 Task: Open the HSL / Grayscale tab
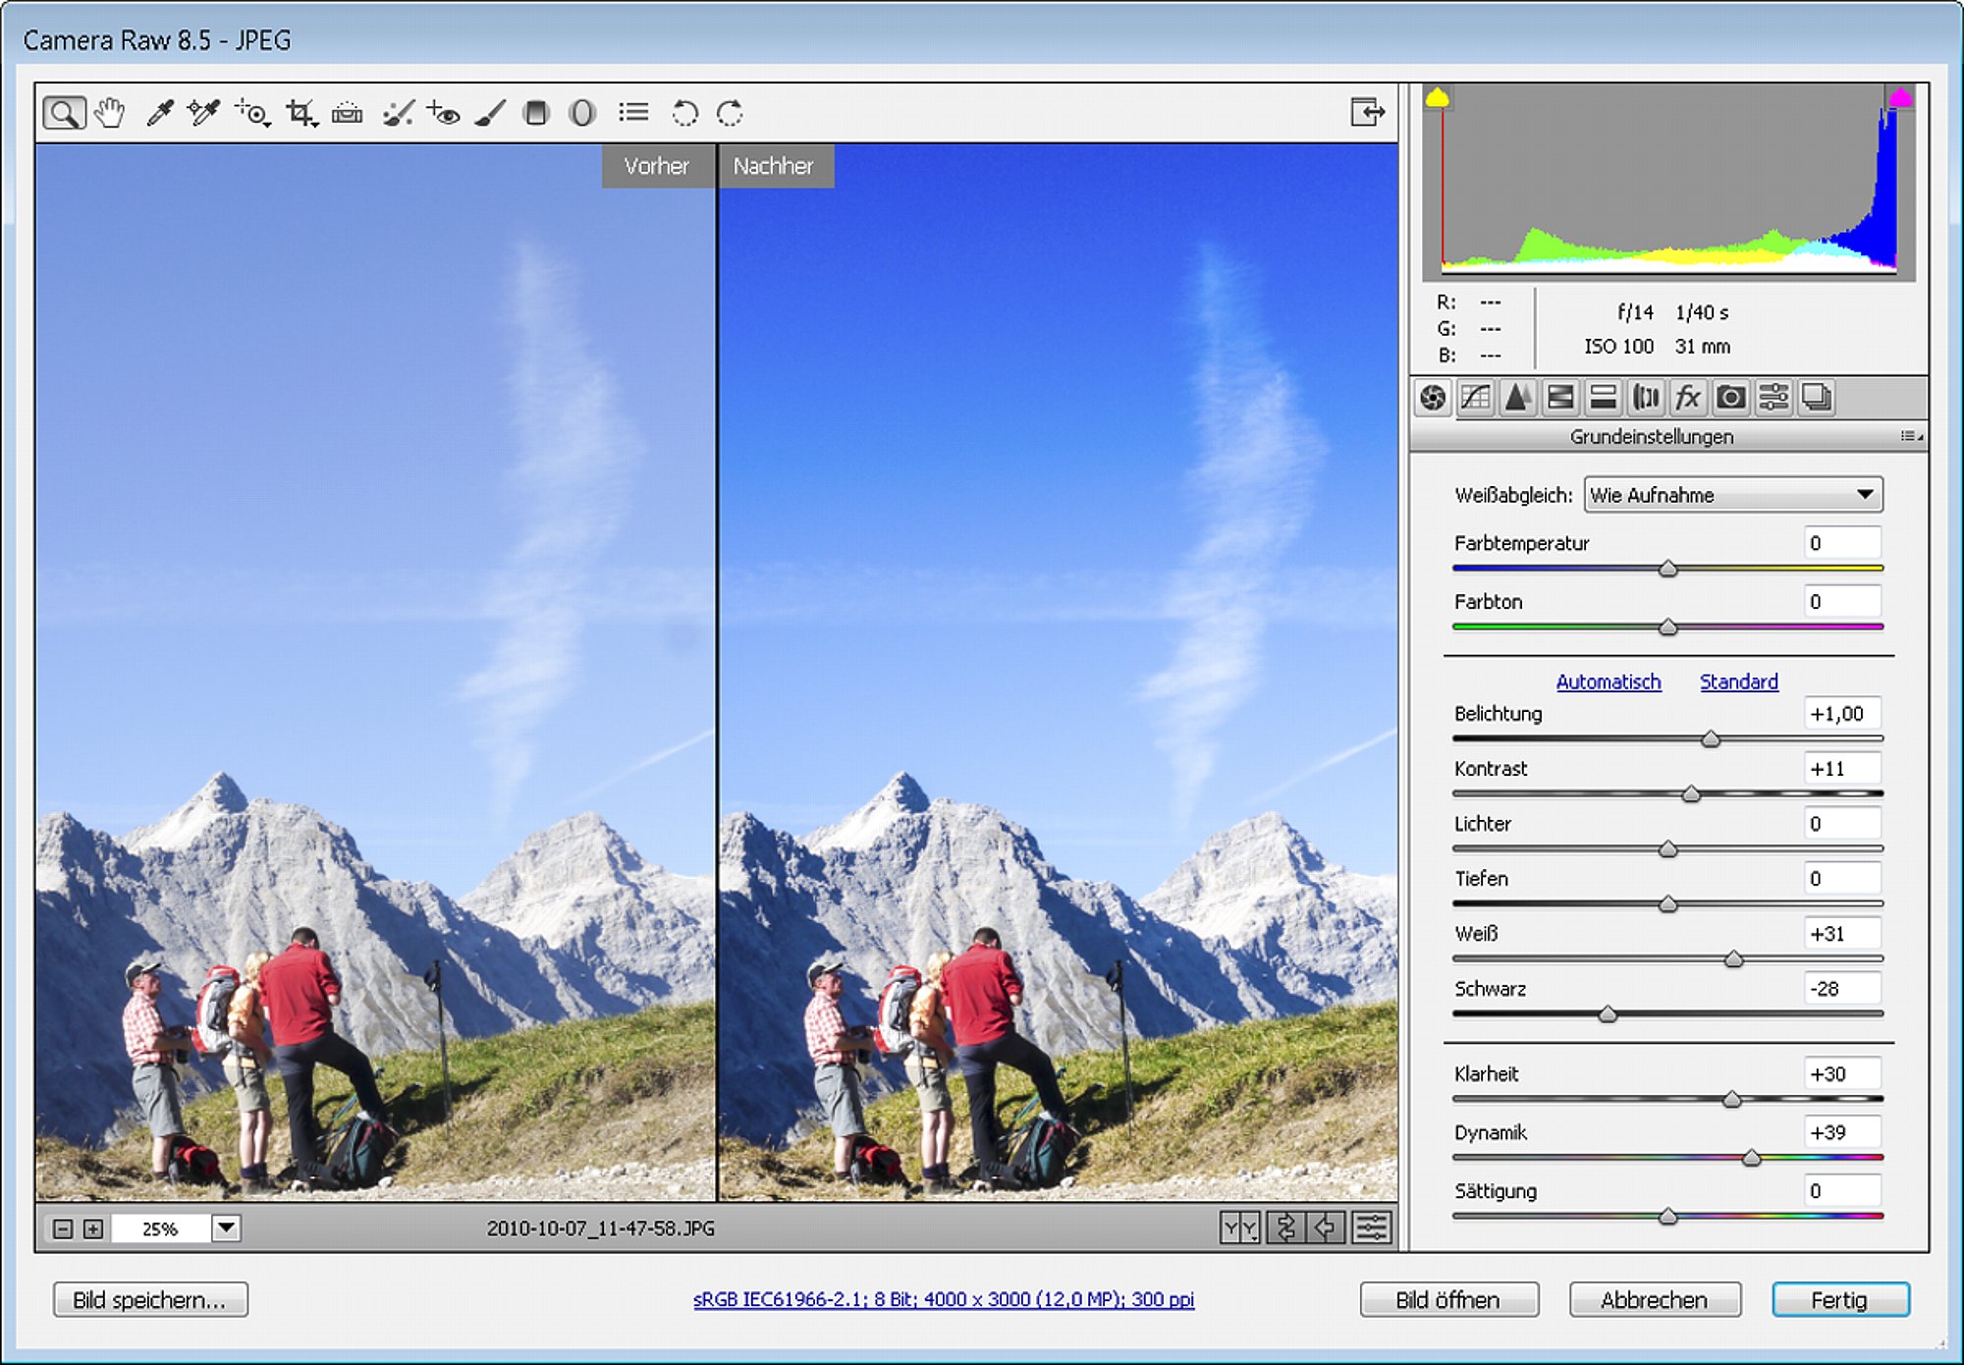coord(1560,398)
